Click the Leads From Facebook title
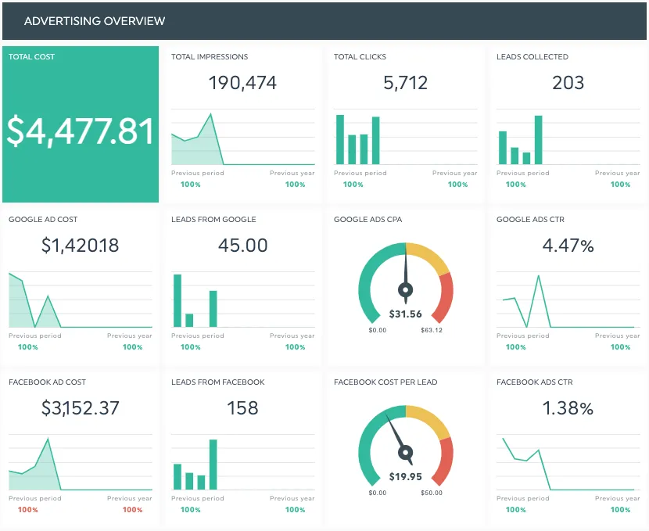This screenshot has width=649, height=531. click(217, 382)
